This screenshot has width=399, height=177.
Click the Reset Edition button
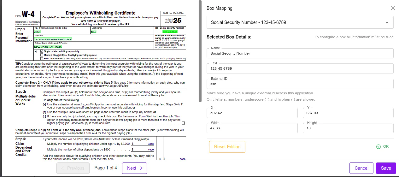pos(227,147)
